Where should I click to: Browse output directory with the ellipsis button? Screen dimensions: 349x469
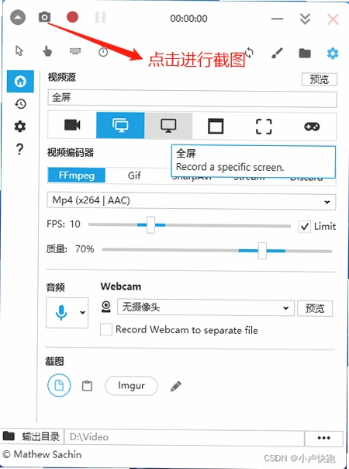[324, 438]
